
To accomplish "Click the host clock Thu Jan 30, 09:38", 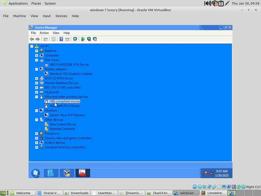I will tap(245, 3).
